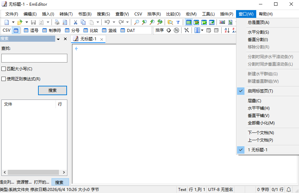The width and height of the screenshot is (299, 193).
Task: Click the Open folder toolbar icon
Action: coord(20,22)
